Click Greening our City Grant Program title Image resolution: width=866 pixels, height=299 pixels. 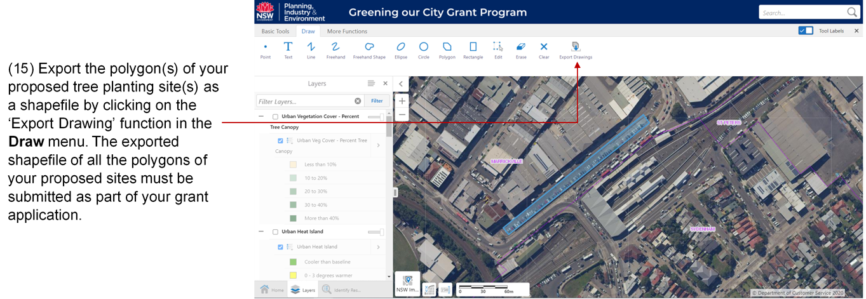pyautogui.click(x=438, y=12)
